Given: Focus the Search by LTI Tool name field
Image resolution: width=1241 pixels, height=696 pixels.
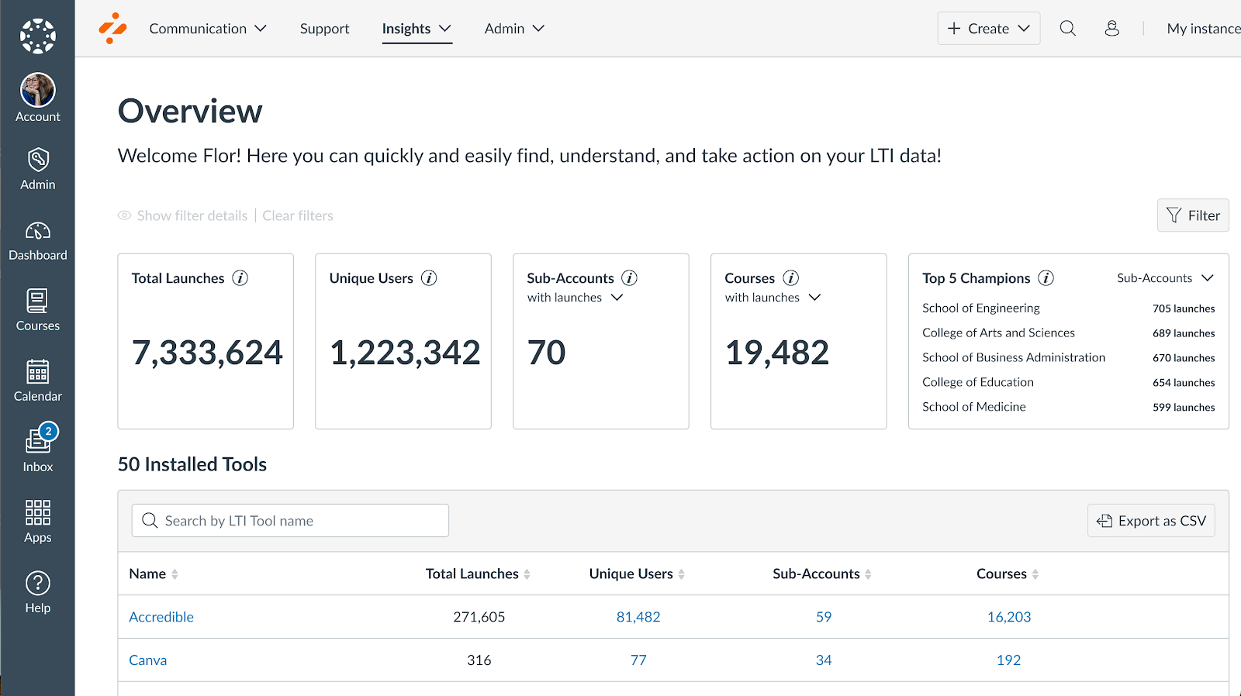Looking at the screenshot, I should (x=290, y=521).
